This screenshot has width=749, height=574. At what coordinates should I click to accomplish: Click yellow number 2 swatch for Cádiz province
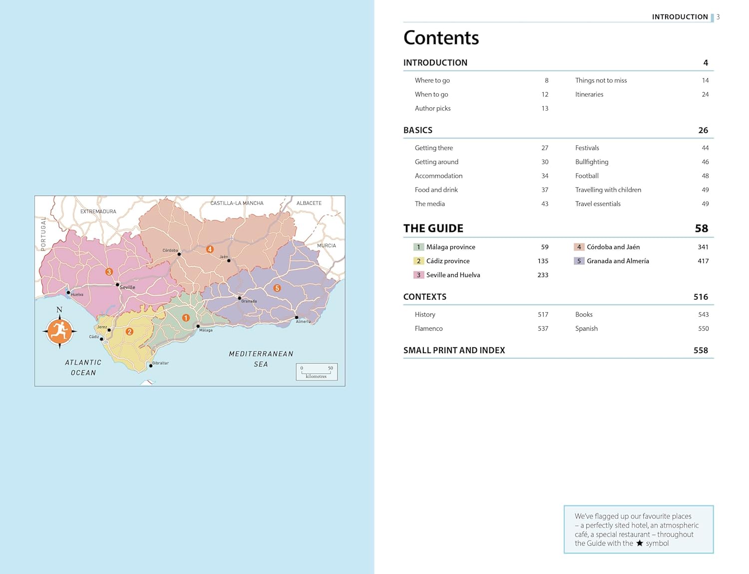pyautogui.click(x=418, y=261)
